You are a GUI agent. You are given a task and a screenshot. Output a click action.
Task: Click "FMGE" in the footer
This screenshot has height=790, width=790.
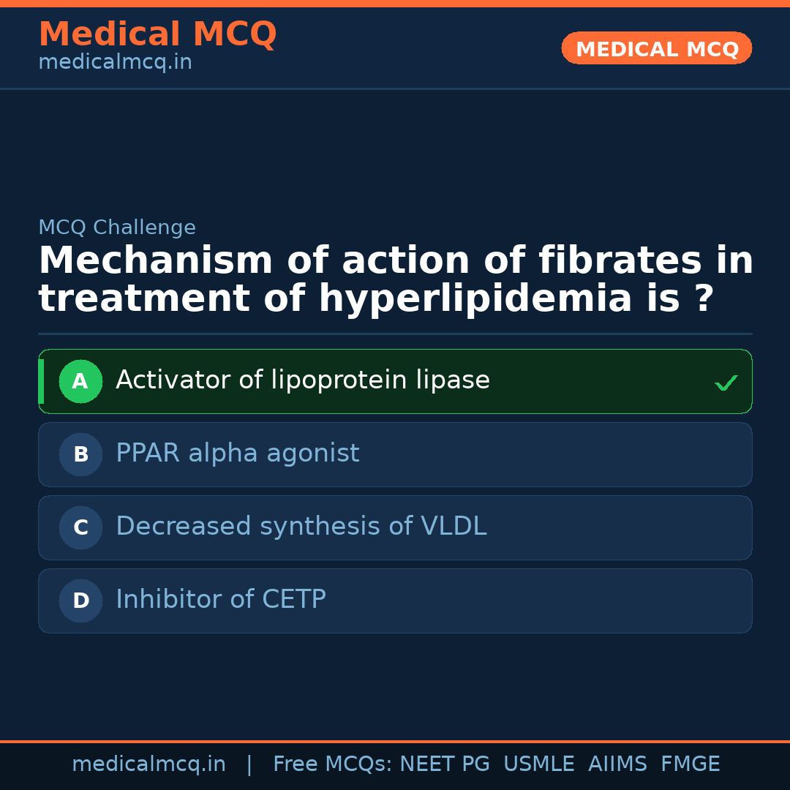click(x=690, y=764)
